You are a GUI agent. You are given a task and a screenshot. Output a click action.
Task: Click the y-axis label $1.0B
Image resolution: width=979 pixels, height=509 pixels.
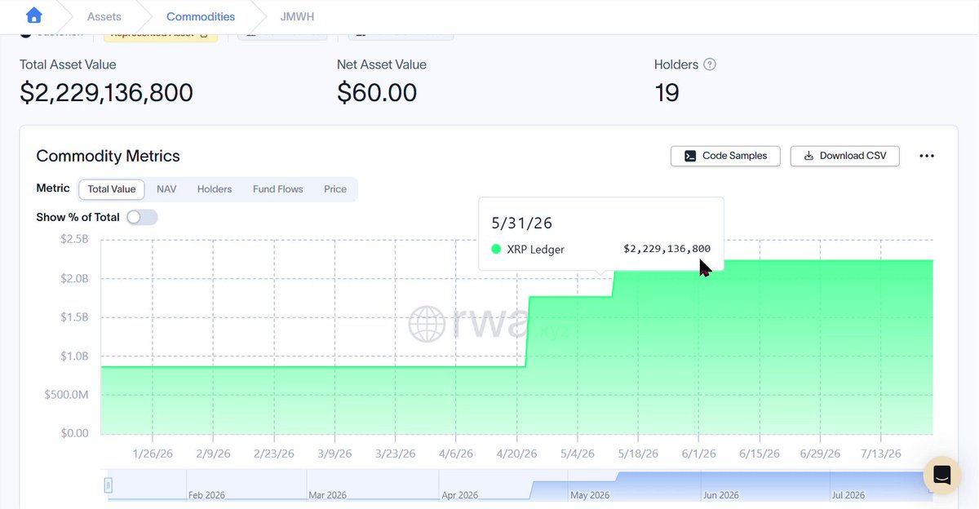pos(74,356)
